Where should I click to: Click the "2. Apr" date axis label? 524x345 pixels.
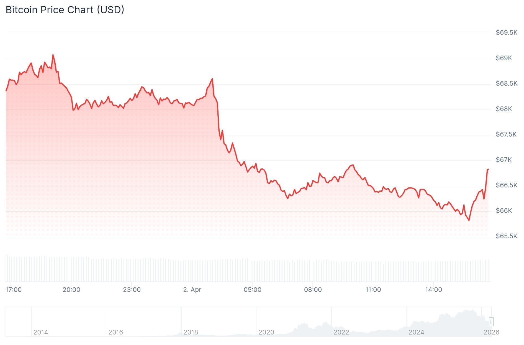click(192, 290)
